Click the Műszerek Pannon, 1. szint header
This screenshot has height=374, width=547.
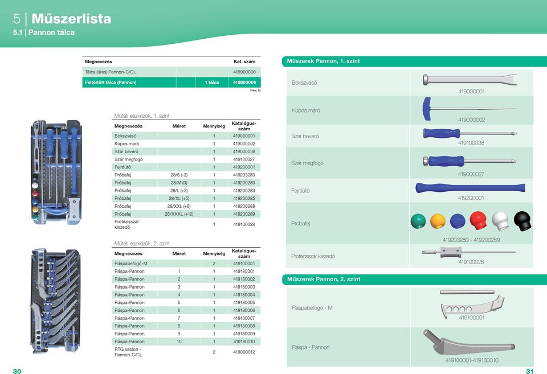pos(323,61)
